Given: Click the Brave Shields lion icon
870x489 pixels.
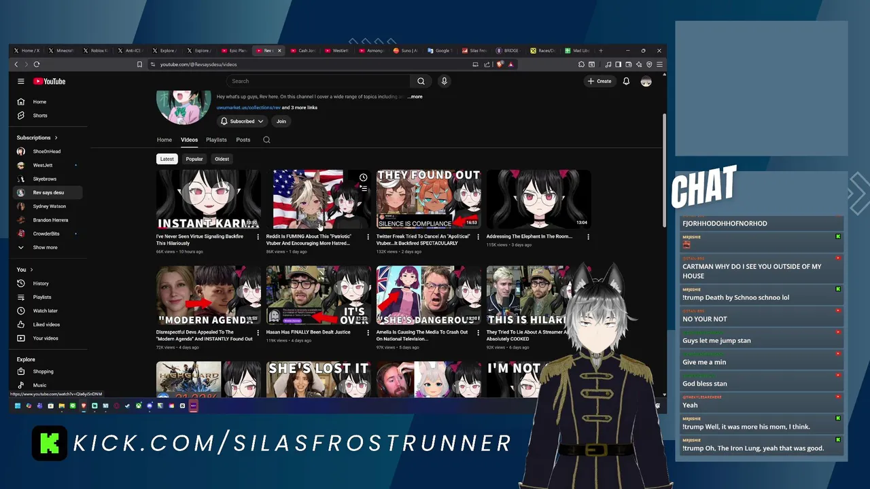Looking at the screenshot, I should [x=500, y=65].
